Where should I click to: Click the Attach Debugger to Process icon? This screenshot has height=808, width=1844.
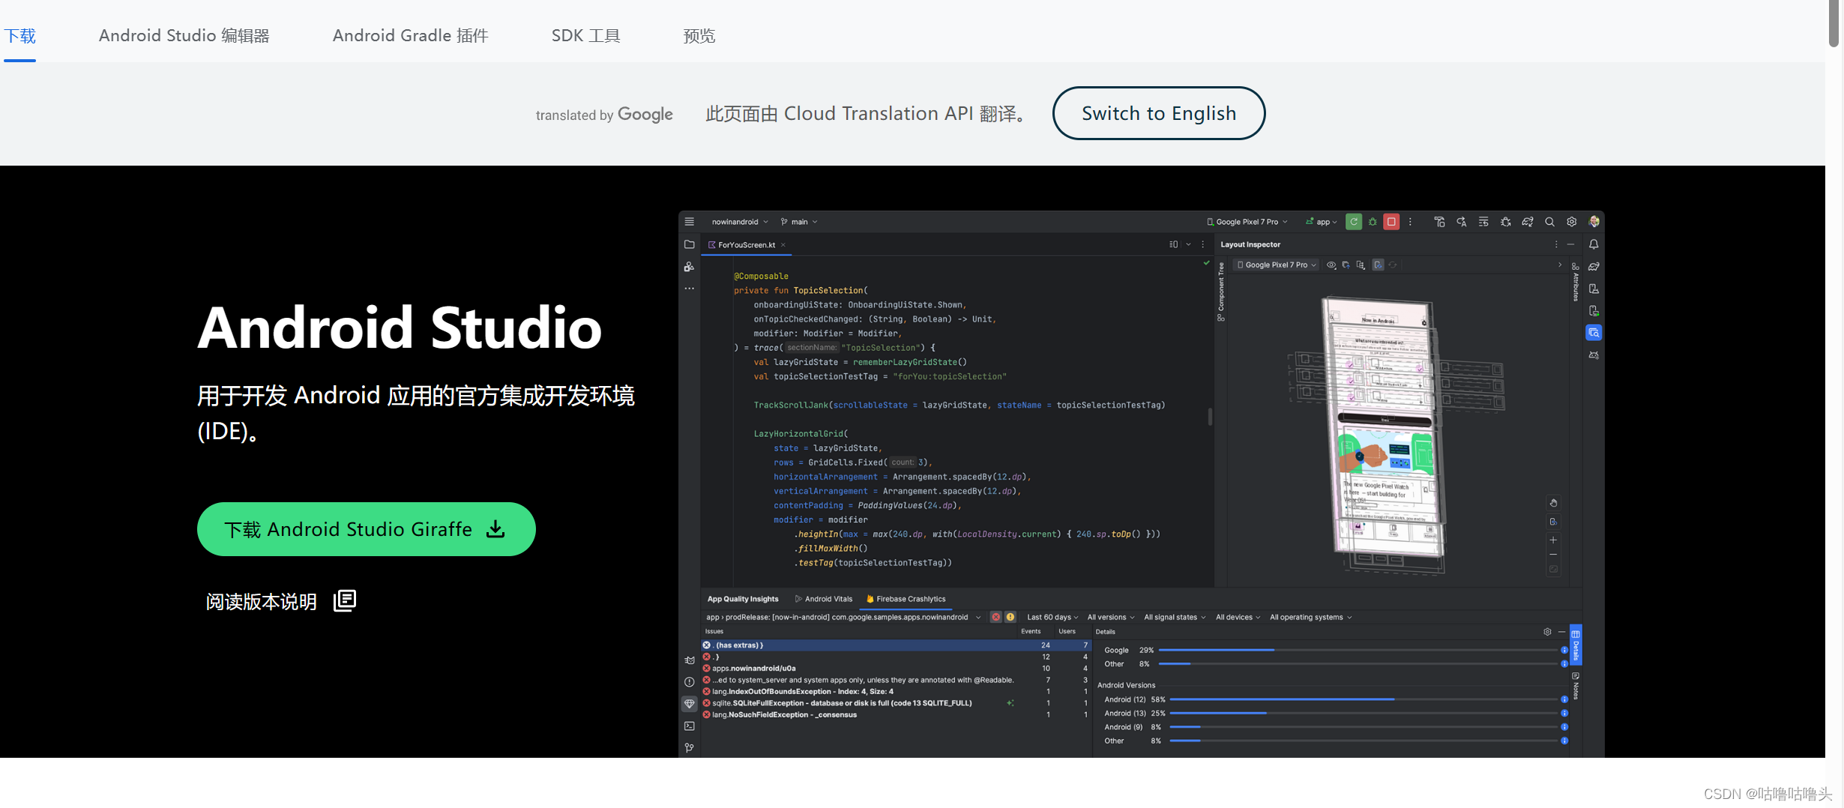(1505, 222)
